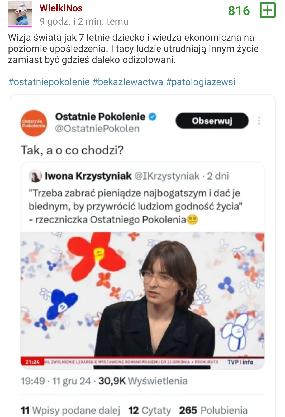Viewport: 285px width, 417px height.
Task: Open the Ostatnie Pokolenie account name
Action: click(x=100, y=117)
